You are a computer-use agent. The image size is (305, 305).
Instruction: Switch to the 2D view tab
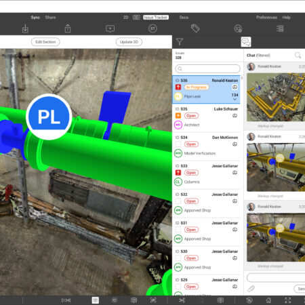coord(126,18)
